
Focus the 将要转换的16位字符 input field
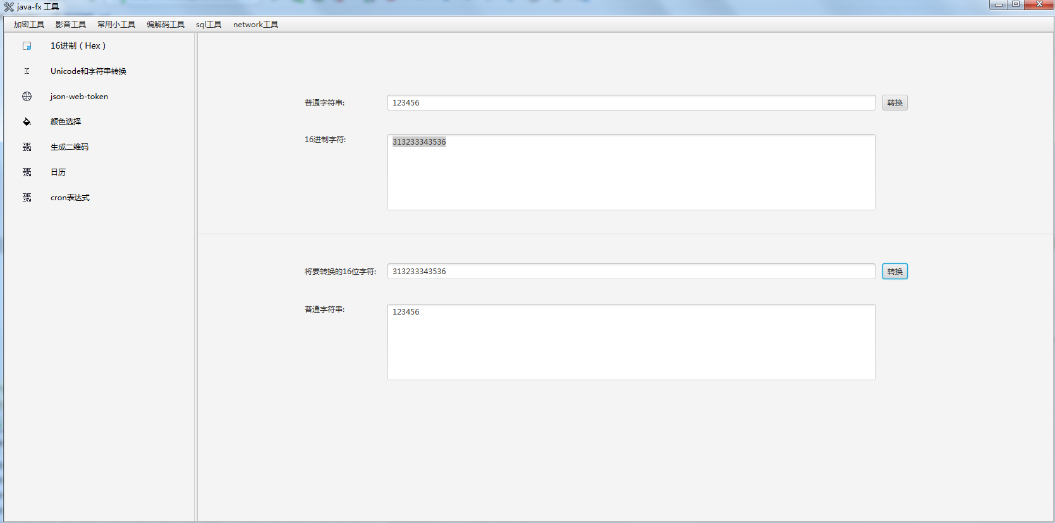pyautogui.click(x=631, y=272)
